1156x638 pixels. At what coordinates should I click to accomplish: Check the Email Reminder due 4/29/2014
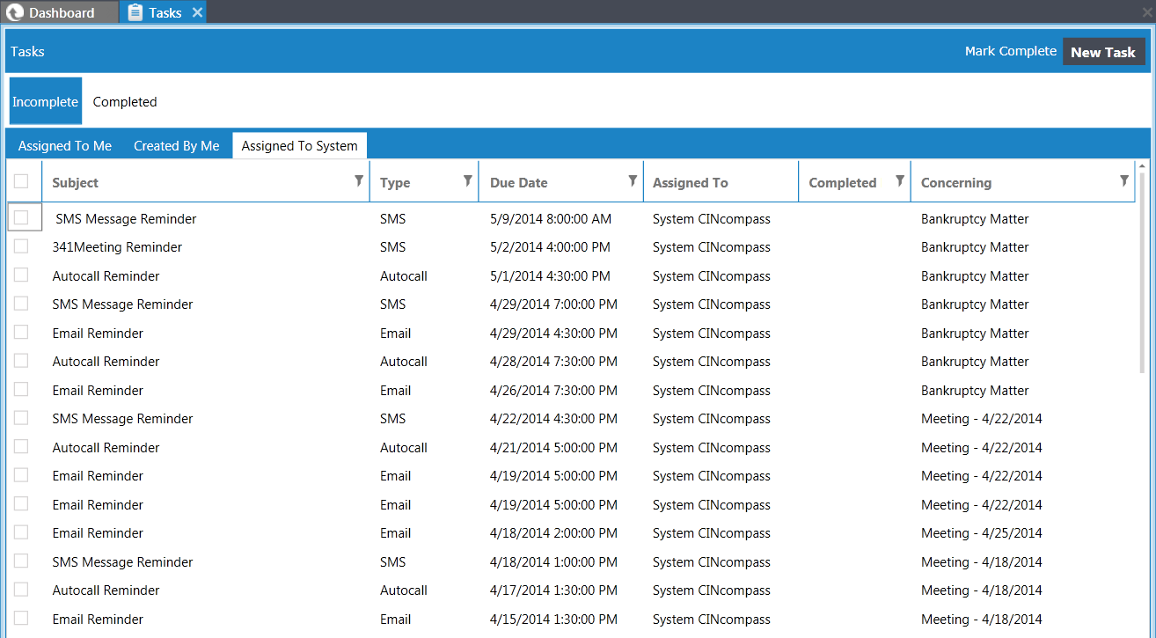coord(20,332)
